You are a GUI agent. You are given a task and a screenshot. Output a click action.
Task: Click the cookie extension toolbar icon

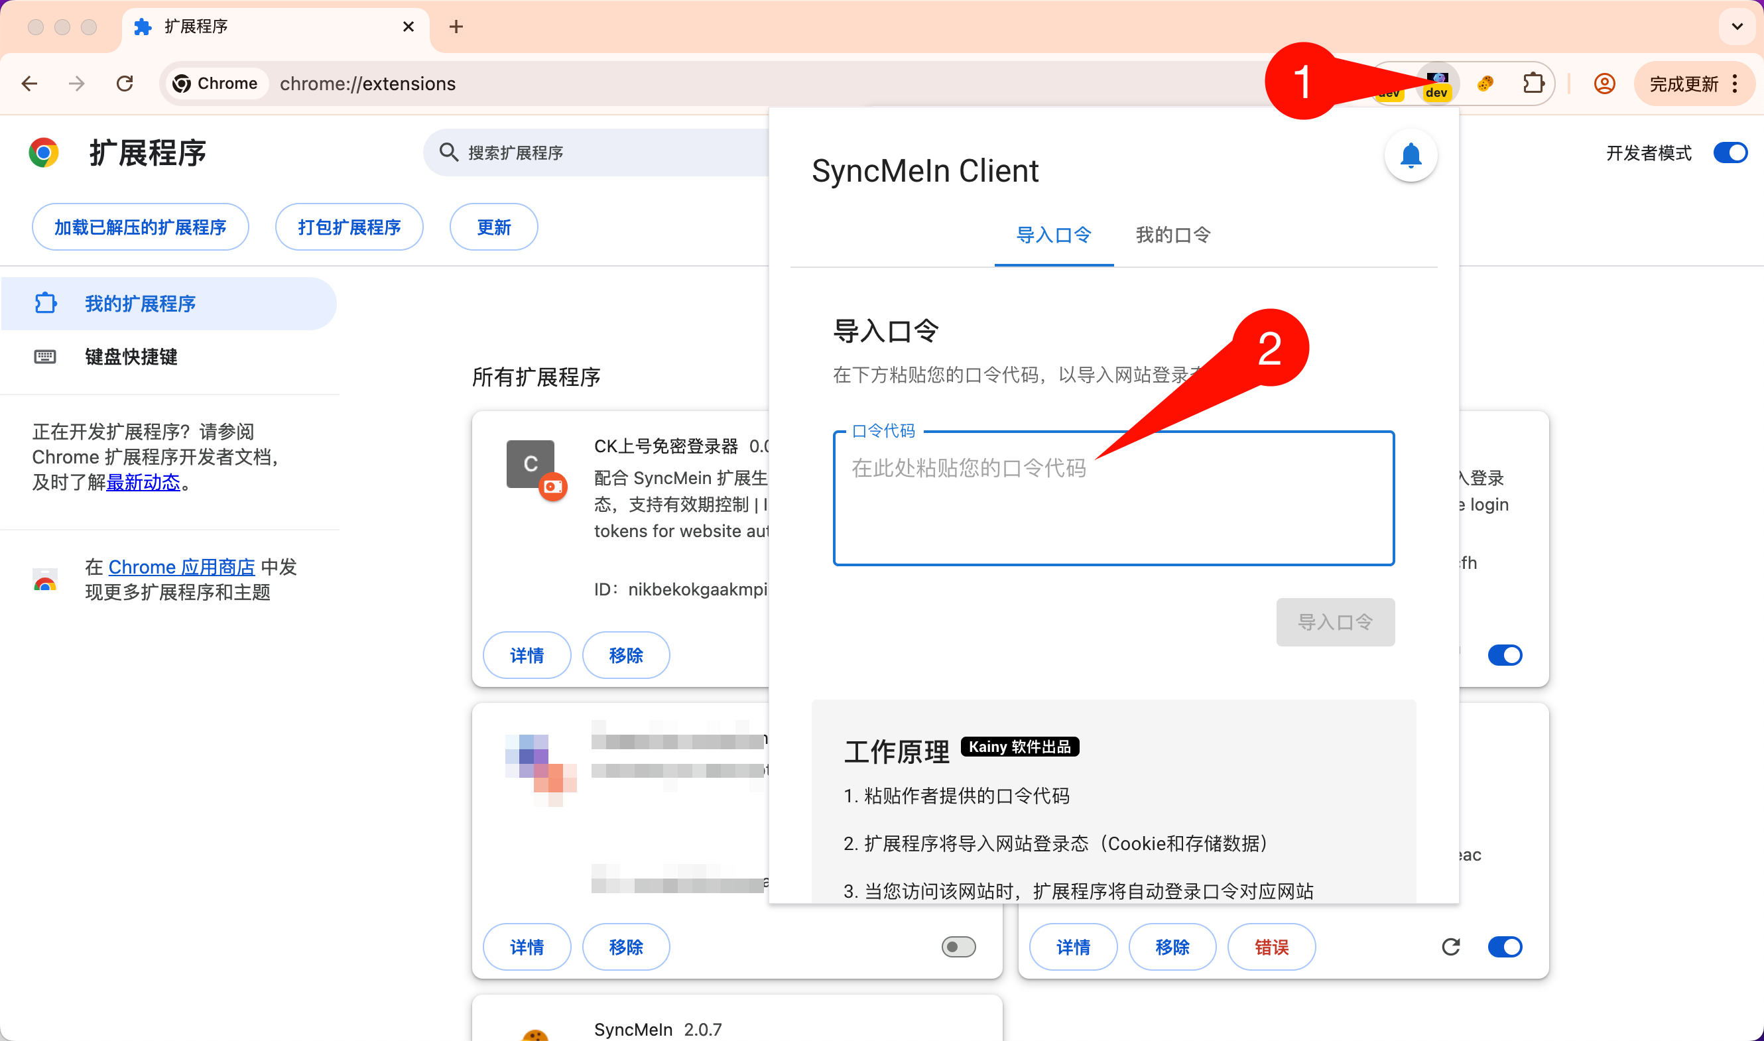click(x=1484, y=84)
